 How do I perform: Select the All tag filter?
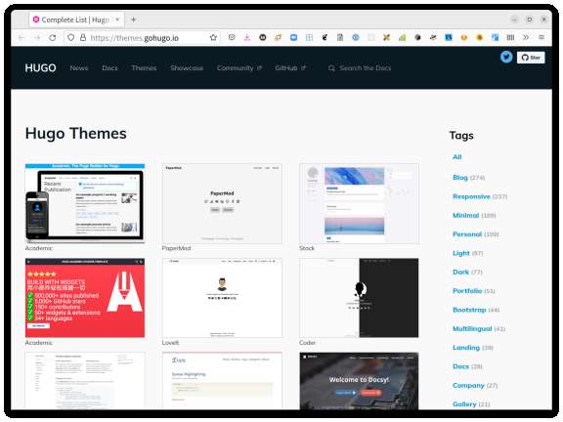click(x=457, y=157)
